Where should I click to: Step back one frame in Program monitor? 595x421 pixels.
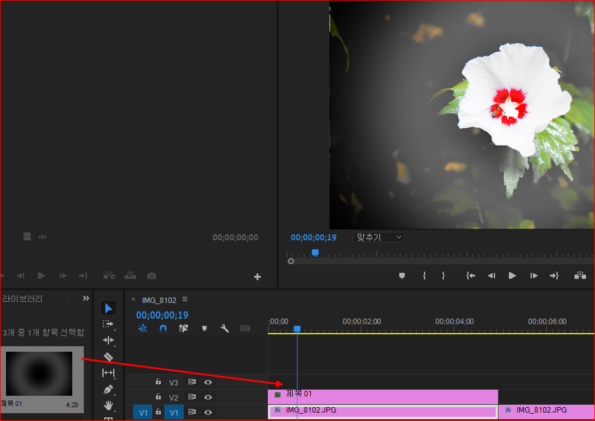491,276
